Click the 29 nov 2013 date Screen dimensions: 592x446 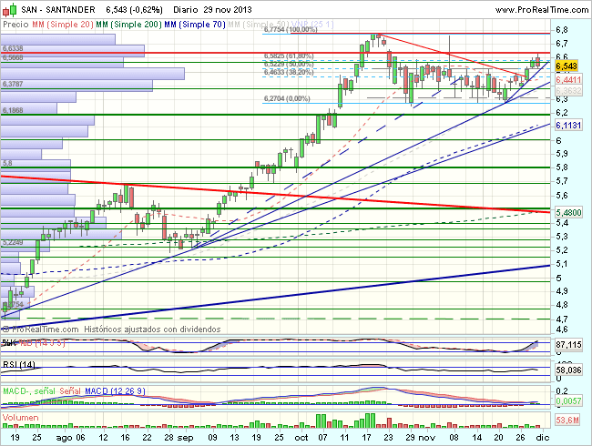point(228,9)
